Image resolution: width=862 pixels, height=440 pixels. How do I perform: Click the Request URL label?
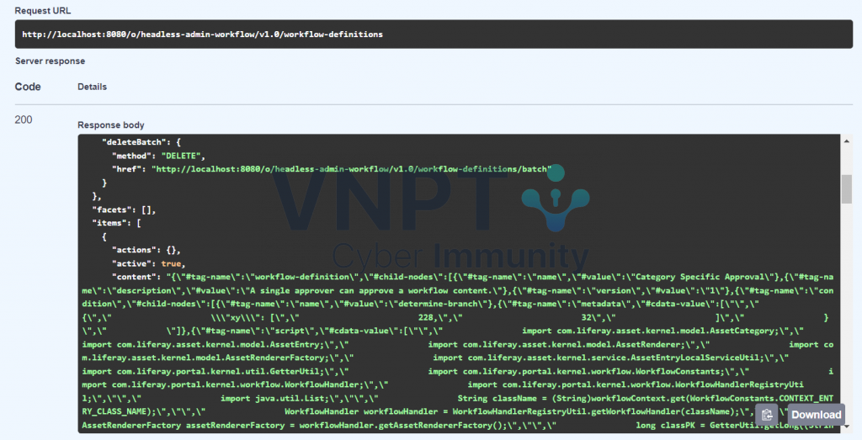[x=42, y=11]
